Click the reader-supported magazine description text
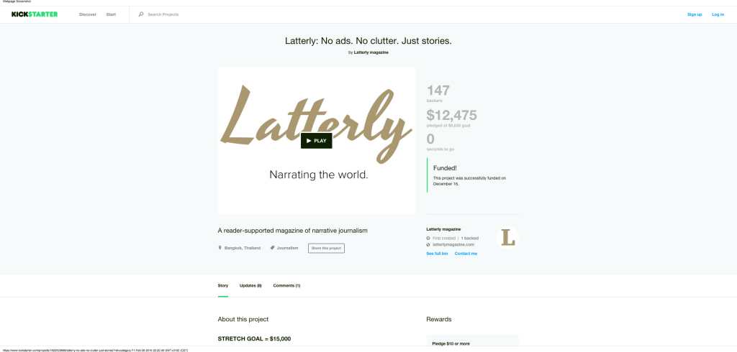Image resolution: width=737 pixels, height=352 pixels. (x=292, y=231)
